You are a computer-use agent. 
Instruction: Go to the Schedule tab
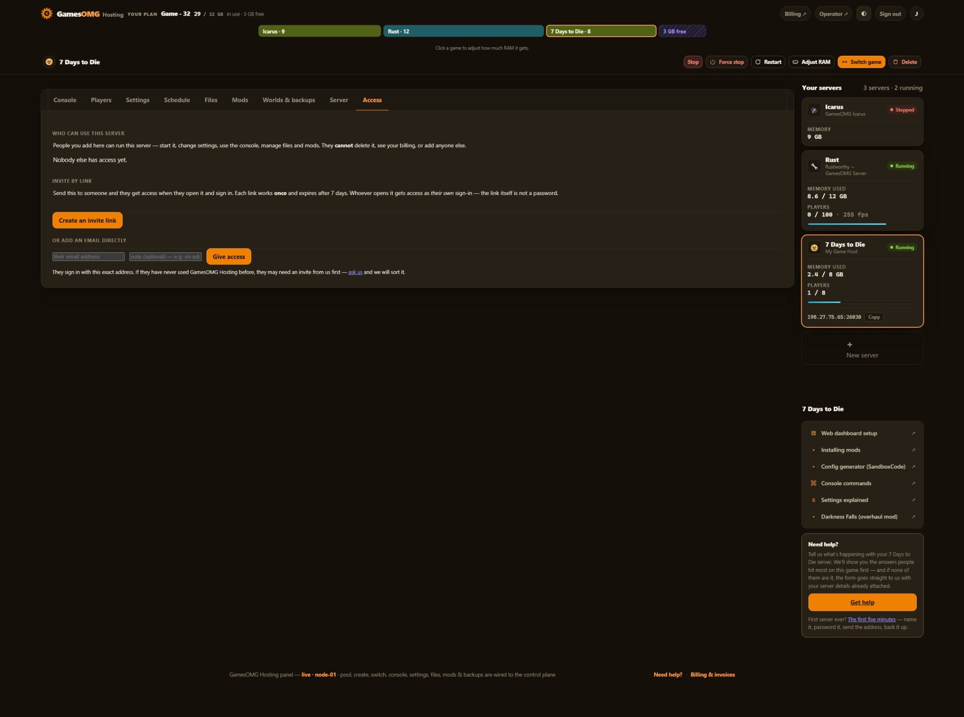[x=177, y=100]
